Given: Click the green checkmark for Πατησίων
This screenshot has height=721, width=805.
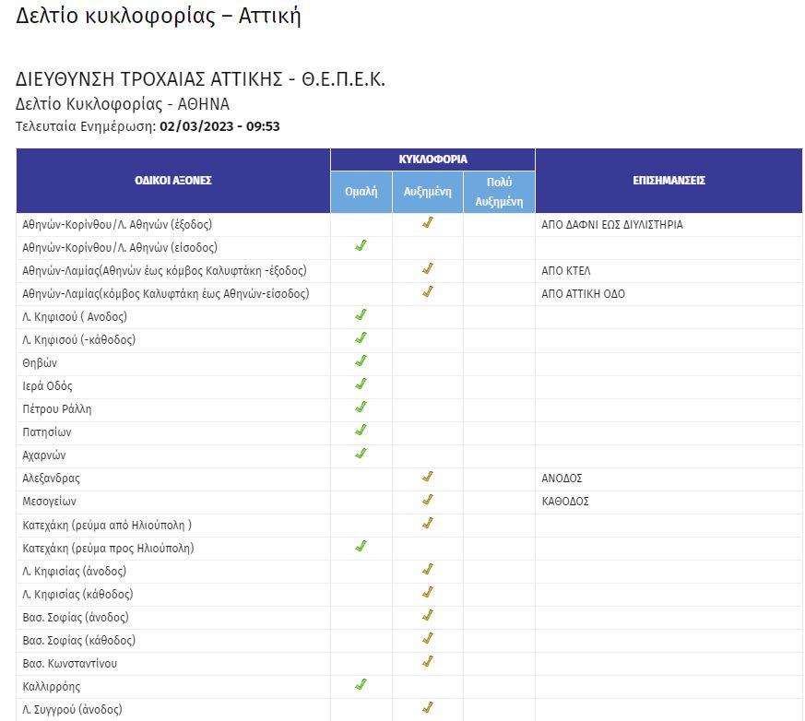Looking at the screenshot, I should pyautogui.click(x=361, y=431).
